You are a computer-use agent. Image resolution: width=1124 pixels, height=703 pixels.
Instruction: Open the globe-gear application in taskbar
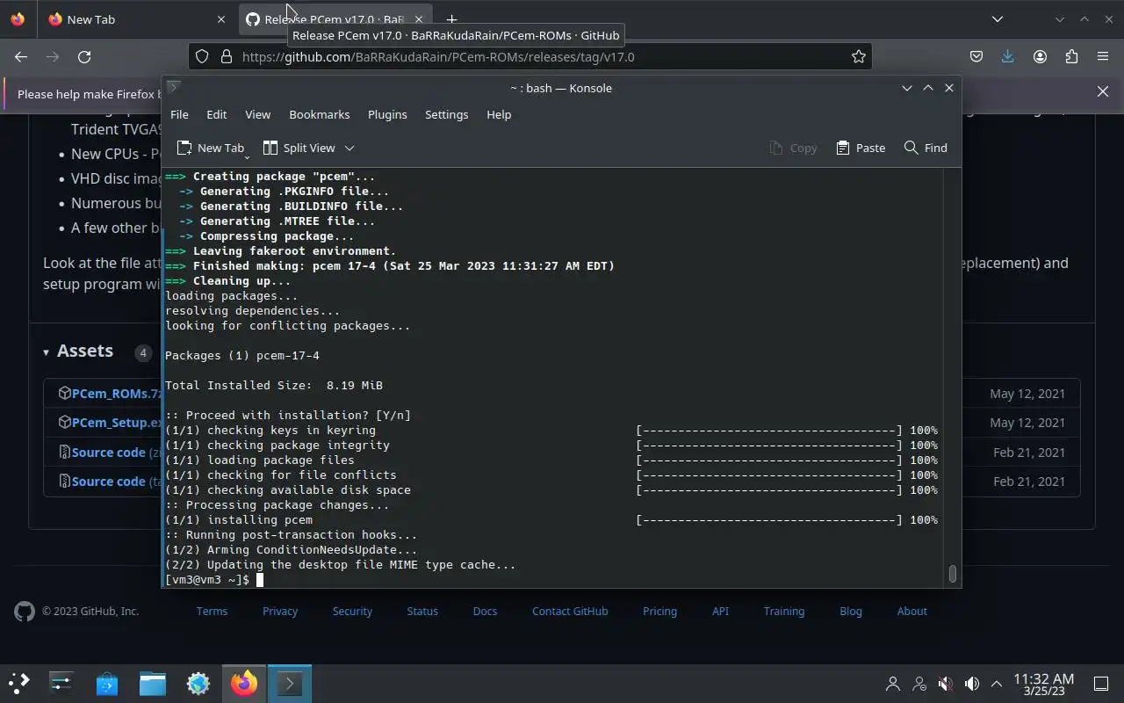[x=198, y=683]
